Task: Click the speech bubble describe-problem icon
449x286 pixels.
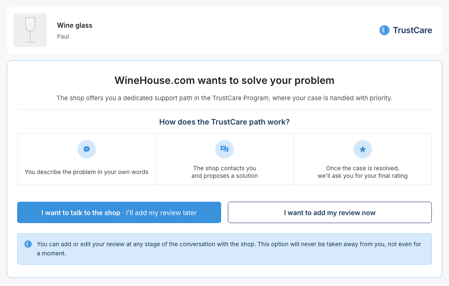Action: [x=86, y=149]
